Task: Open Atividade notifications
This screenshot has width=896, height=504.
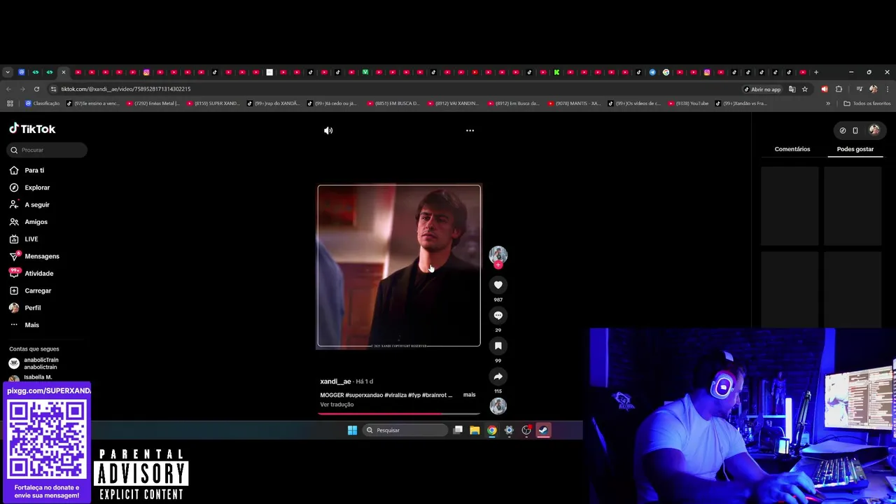Action: [x=38, y=273]
